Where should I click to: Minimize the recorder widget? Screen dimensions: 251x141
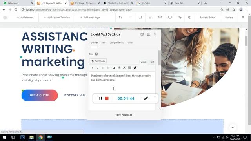click(155, 97)
